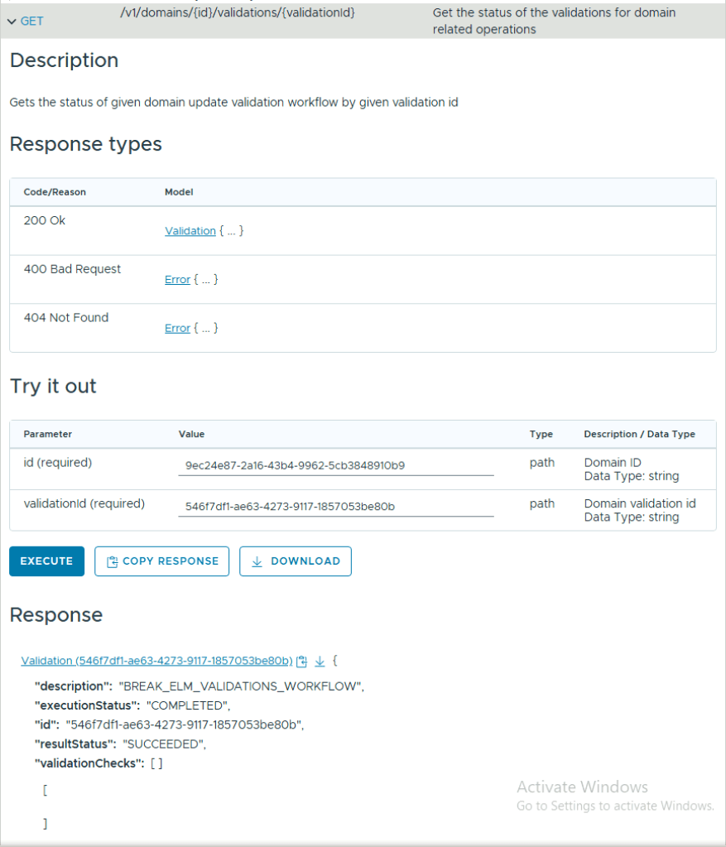Expand the 200 Ok Validation model braces
The width and height of the screenshot is (726, 847).
[x=231, y=231]
